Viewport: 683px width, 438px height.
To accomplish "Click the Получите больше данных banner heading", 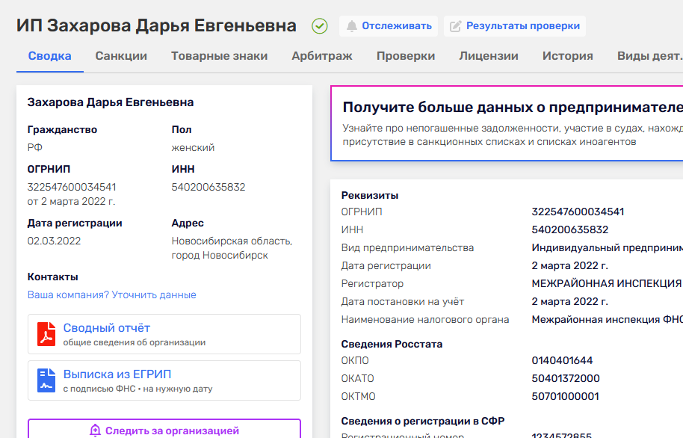I will tap(513, 107).
